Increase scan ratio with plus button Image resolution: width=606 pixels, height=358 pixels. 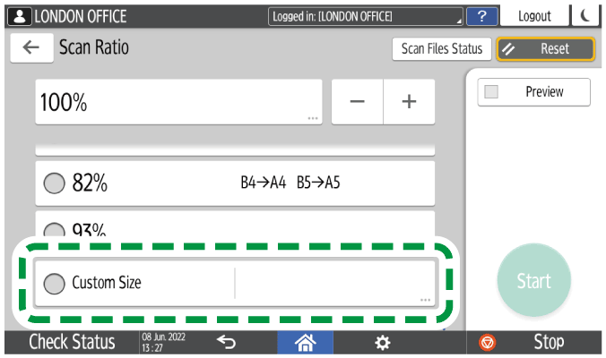pyautogui.click(x=409, y=101)
